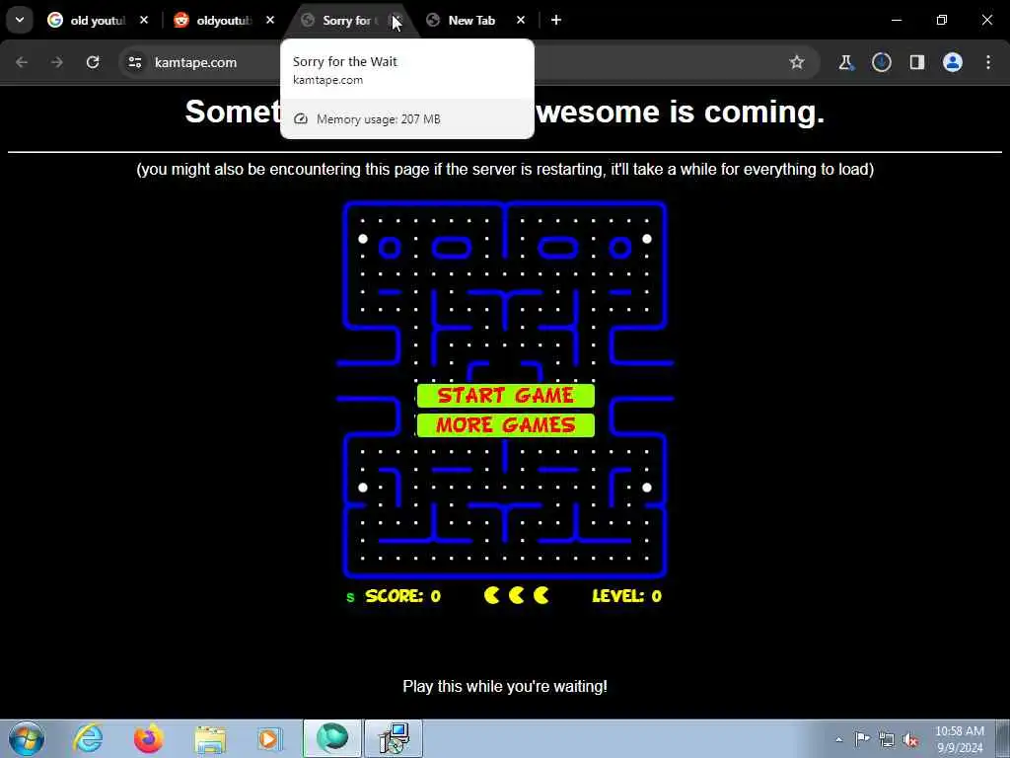Click the kamtape.com address bar URL

coord(196,62)
